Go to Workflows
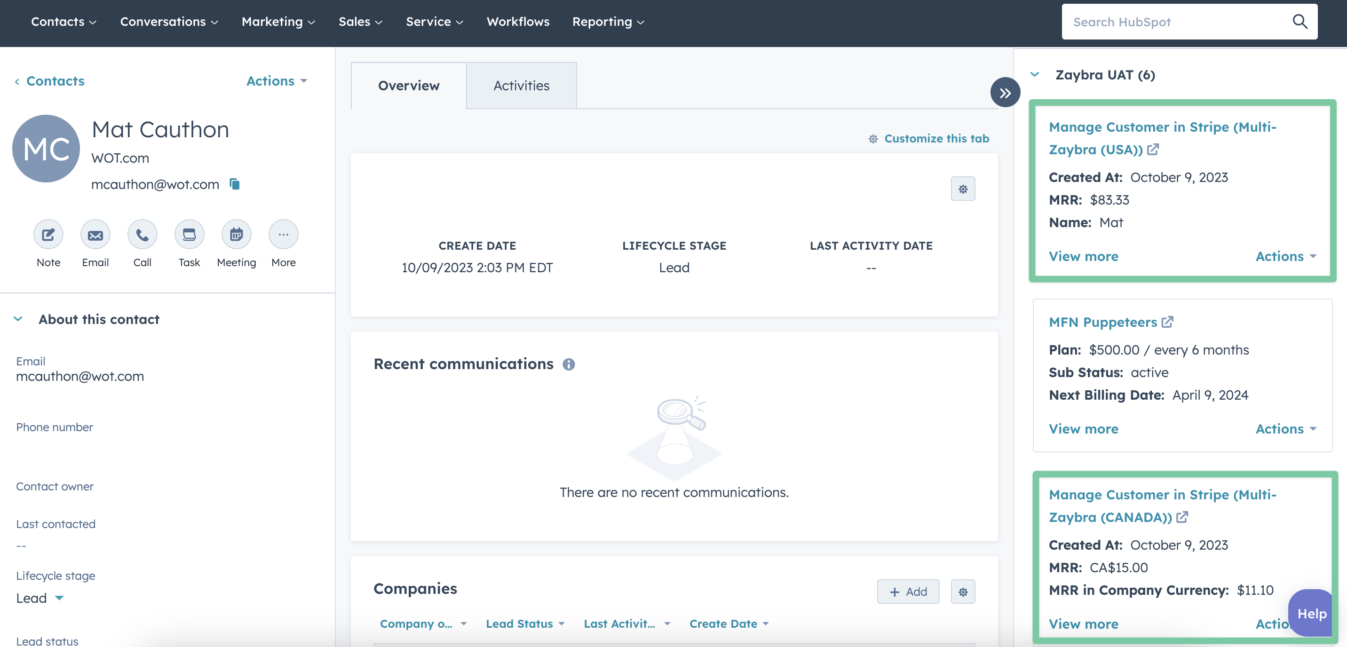Viewport: 1347px width, 647px height. (x=518, y=22)
